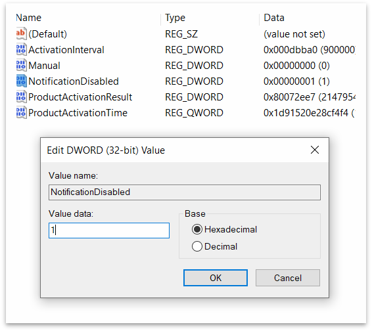Close the Edit DWORD dialog

click(315, 150)
